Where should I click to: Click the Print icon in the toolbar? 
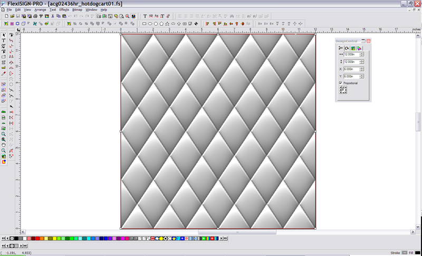click(x=35, y=16)
